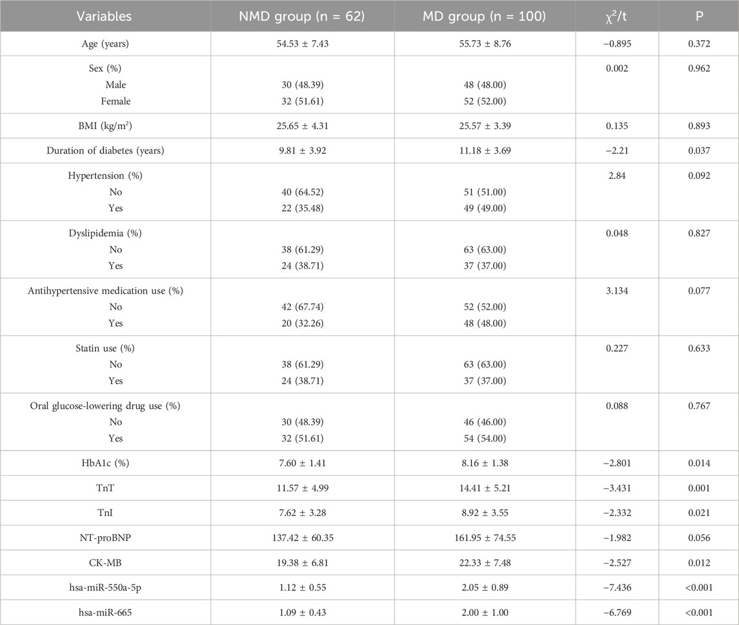Click the Oral glucose-lowering drug use (%) label
739x625 pixels.
[105, 405]
